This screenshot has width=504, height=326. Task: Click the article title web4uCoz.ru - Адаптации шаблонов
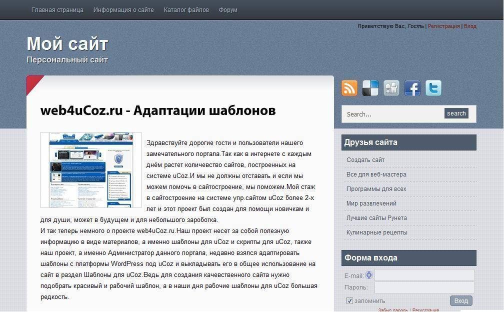point(158,110)
